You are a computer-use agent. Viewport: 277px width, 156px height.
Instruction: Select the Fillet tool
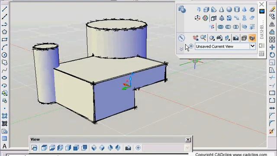(x=272, y=123)
